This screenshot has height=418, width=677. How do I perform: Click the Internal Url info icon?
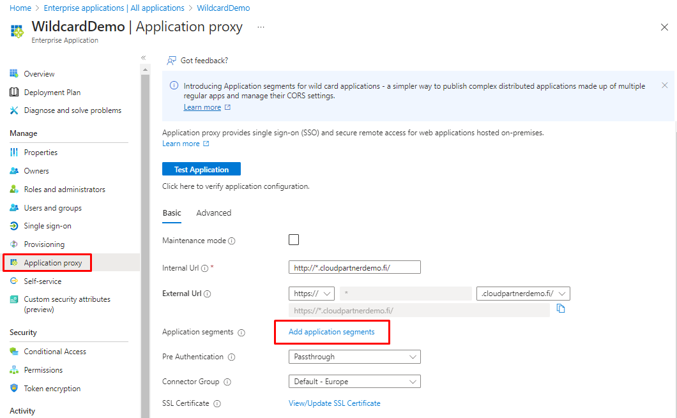[204, 269]
